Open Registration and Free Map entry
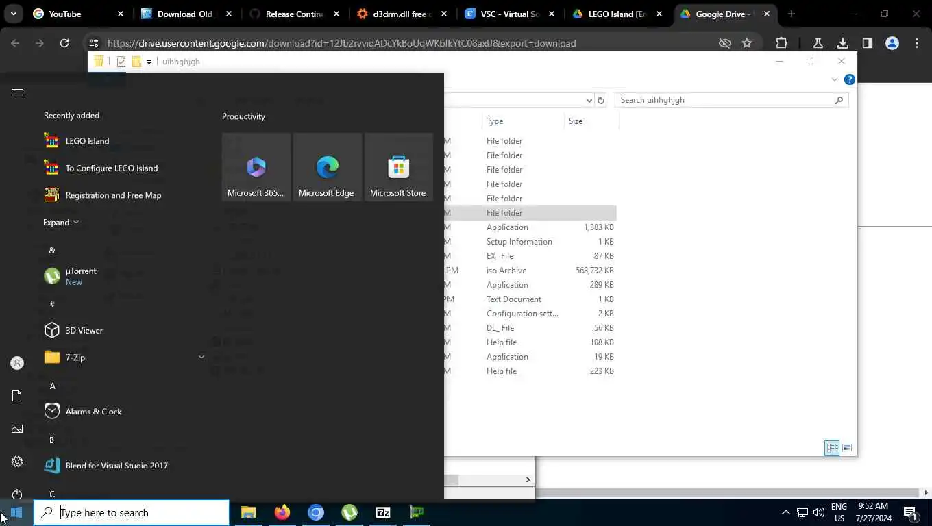 (x=114, y=195)
